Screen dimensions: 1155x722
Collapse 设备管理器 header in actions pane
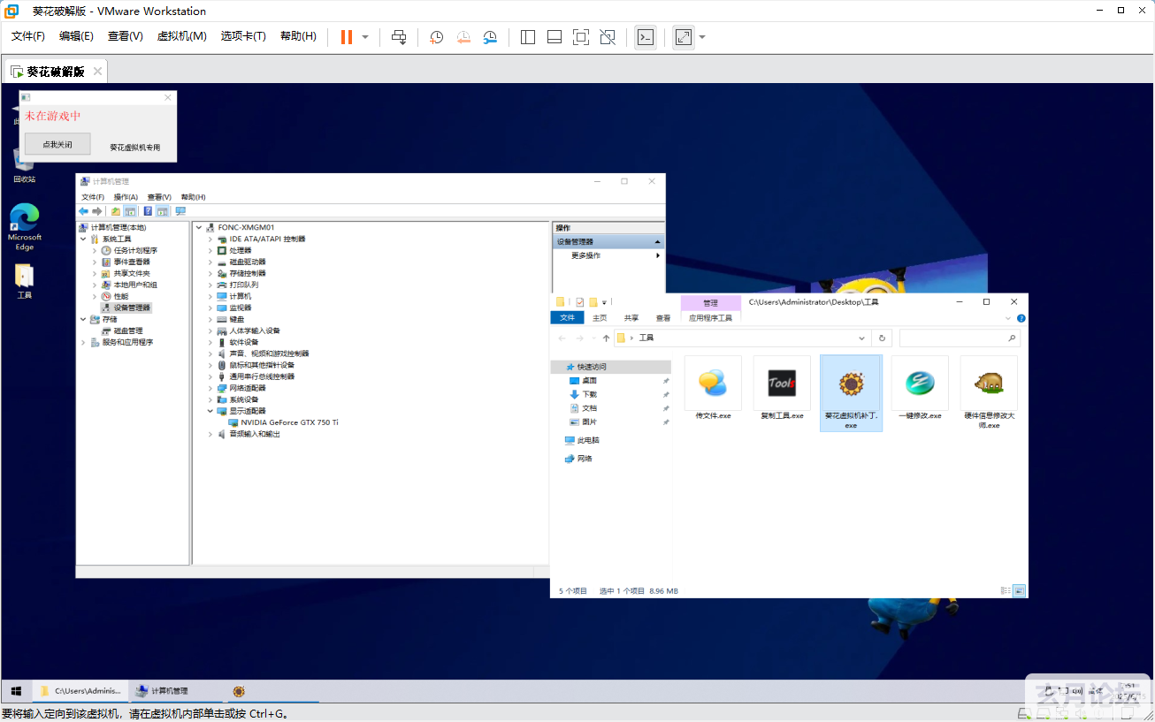(657, 241)
